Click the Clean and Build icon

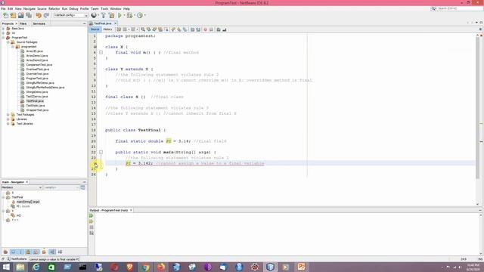111,15
